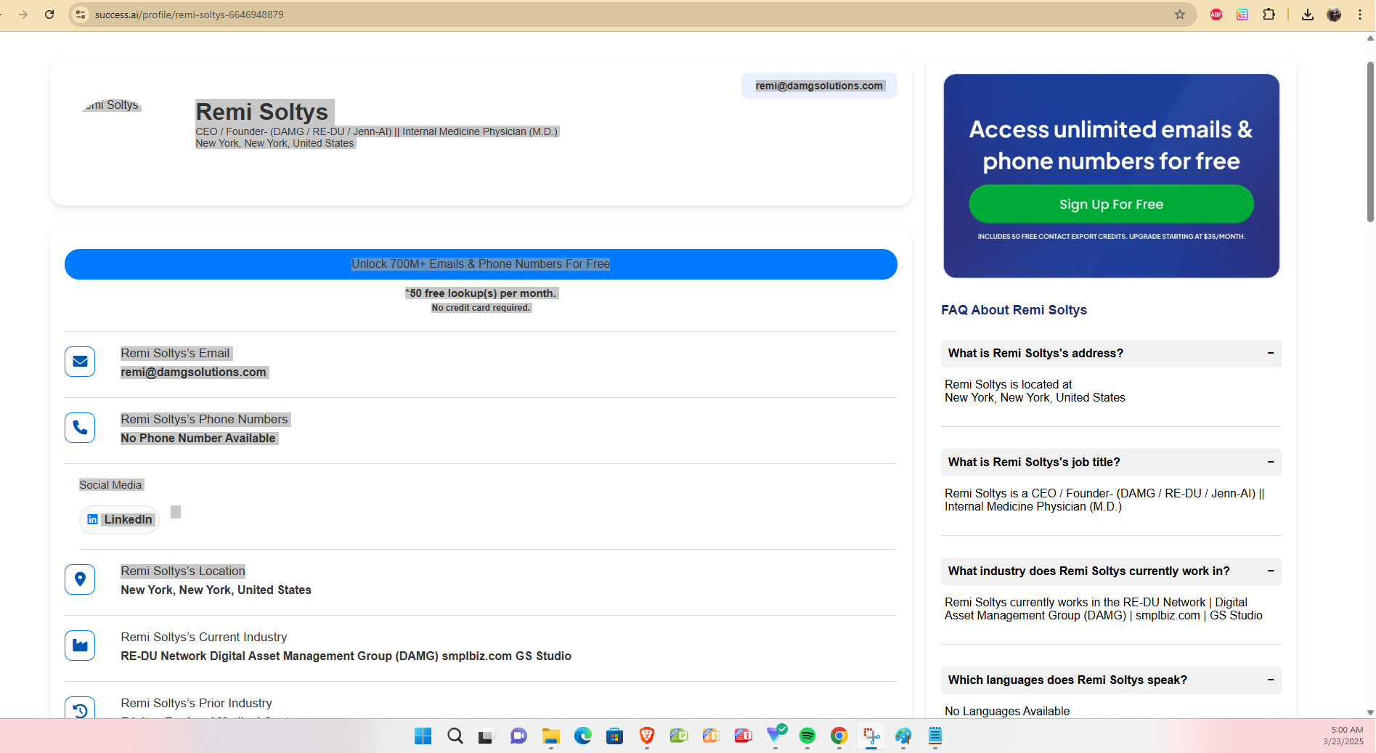Screen dimensions: 1376x753
Task: Click the 'Social Media' label
Action: click(110, 485)
